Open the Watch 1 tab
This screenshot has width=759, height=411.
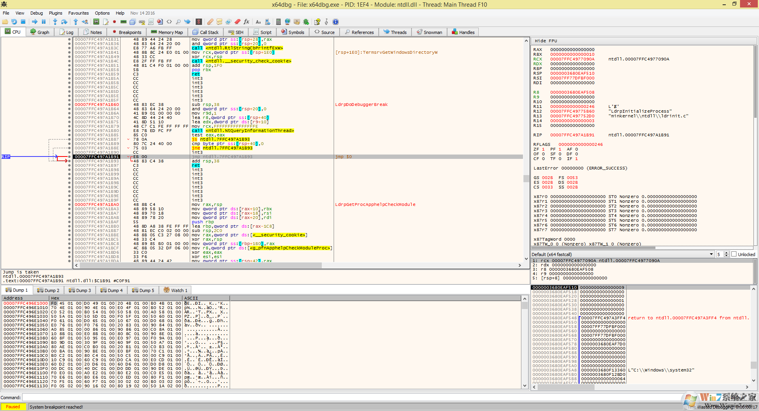176,290
